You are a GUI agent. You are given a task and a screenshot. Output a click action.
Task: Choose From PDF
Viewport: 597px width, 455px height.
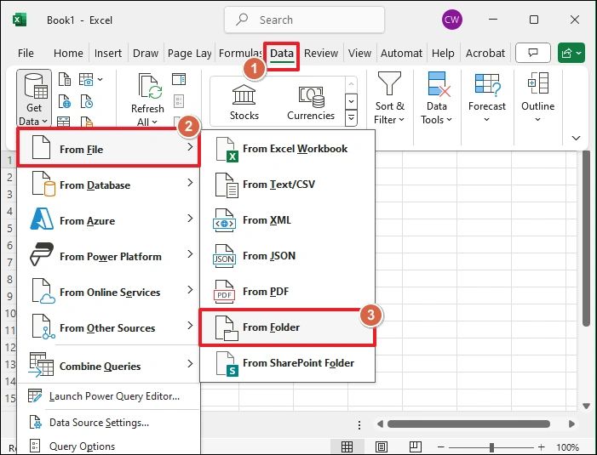coord(288,292)
